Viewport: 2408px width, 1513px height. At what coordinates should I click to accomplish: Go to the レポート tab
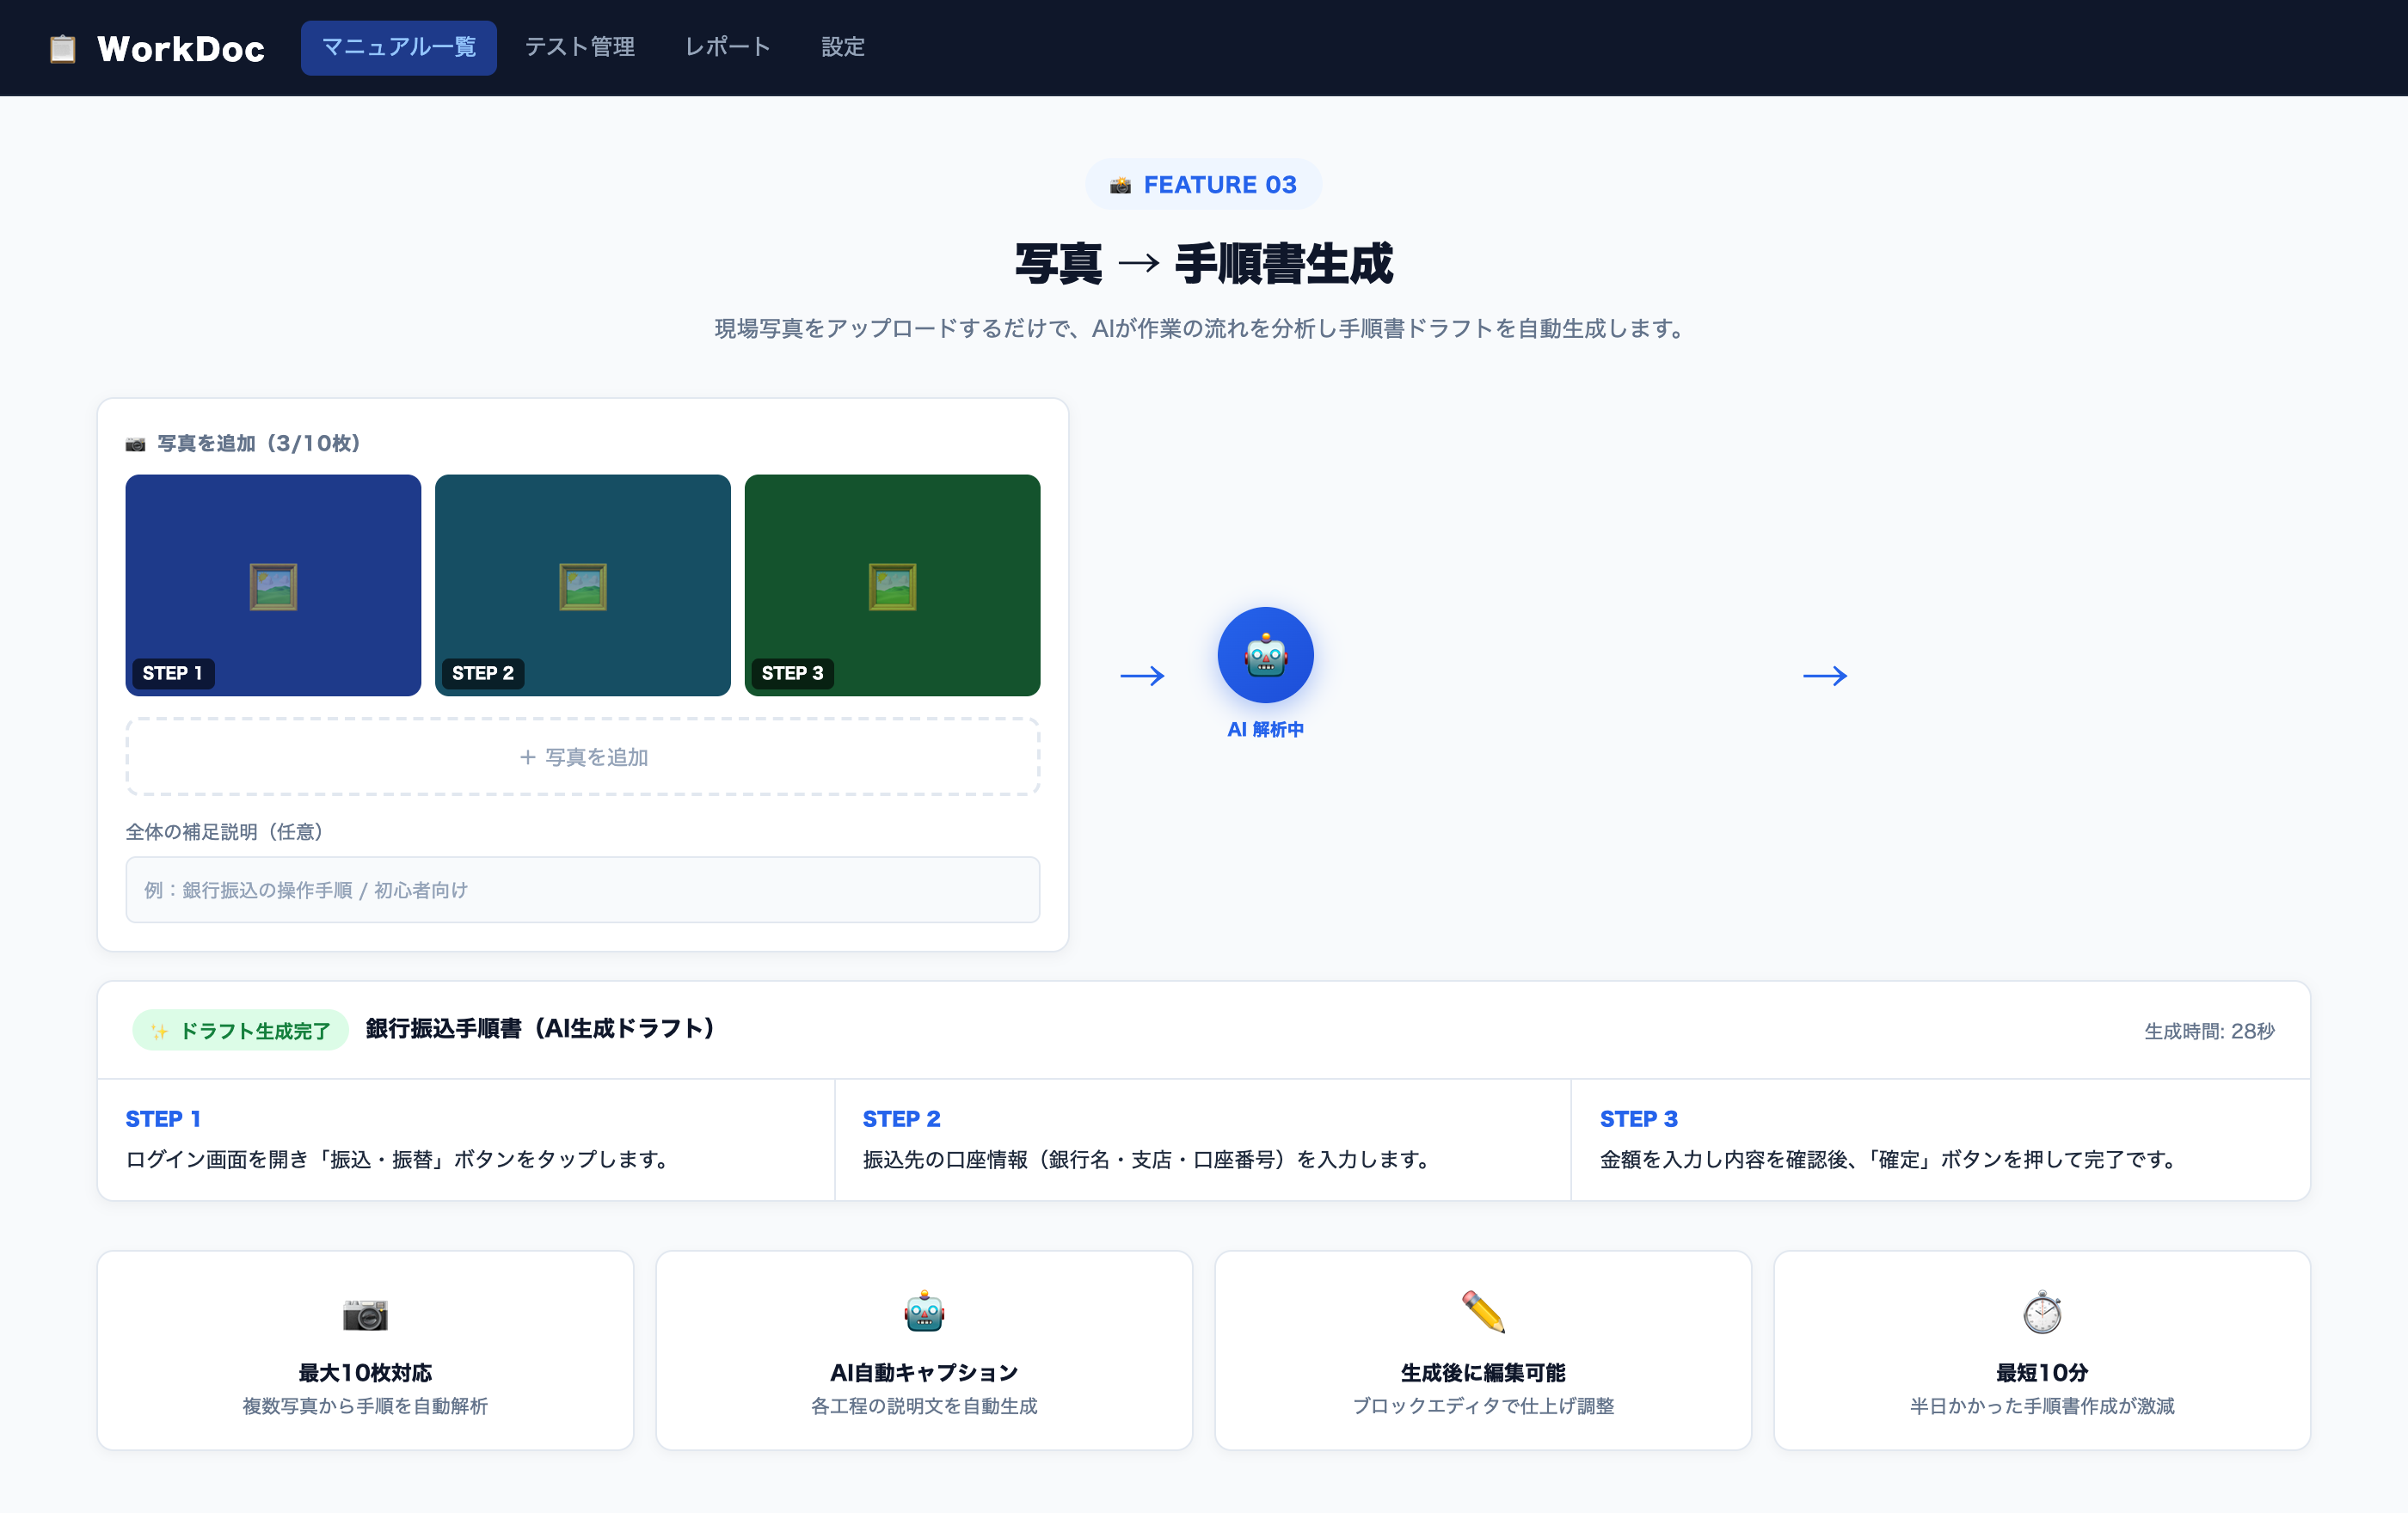728,47
